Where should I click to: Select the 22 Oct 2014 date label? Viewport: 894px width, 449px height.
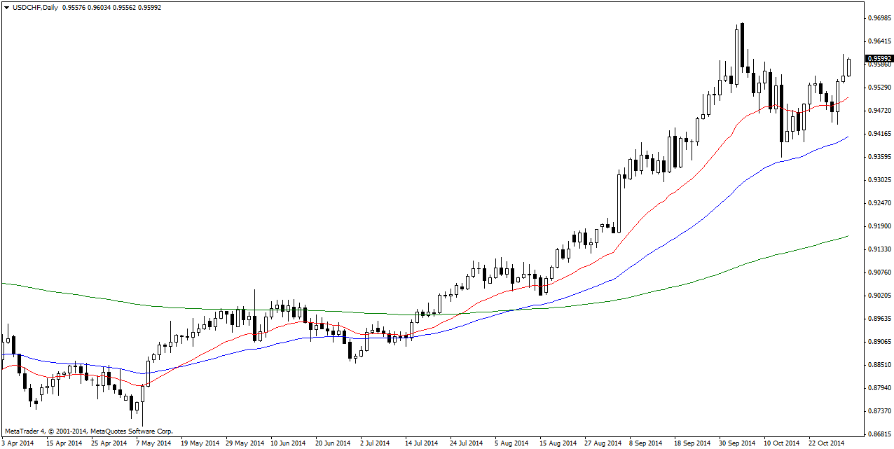[827, 443]
